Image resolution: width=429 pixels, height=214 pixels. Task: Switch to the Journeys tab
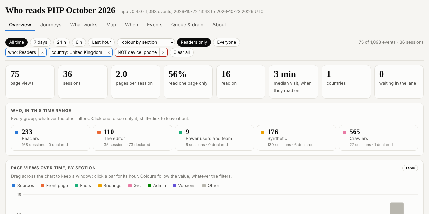click(51, 25)
